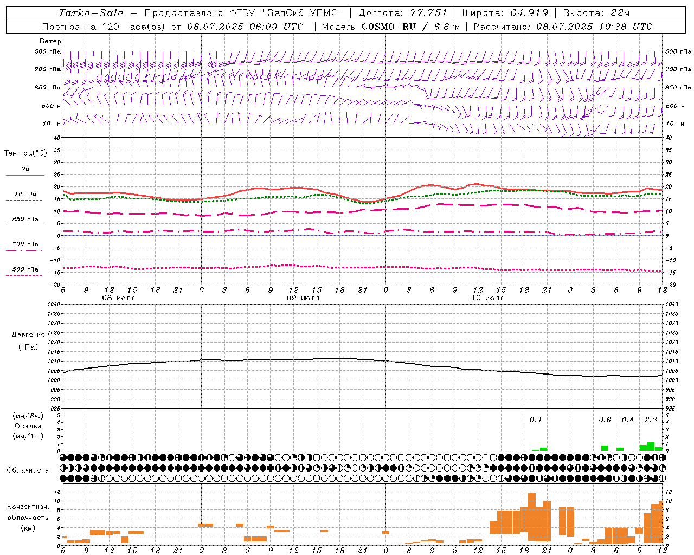This screenshot has height=555, width=694.
Task: Click the tallest orange convective cloud bar
Action: pyautogui.click(x=532, y=517)
